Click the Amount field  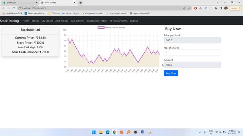click(x=193, y=65)
